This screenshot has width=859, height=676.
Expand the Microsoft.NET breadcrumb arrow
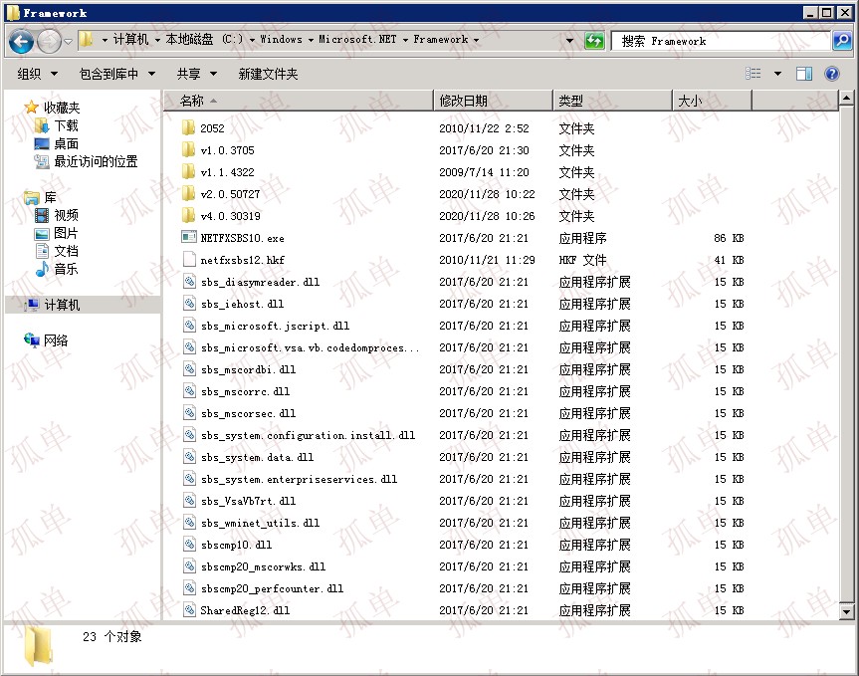click(x=405, y=40)
